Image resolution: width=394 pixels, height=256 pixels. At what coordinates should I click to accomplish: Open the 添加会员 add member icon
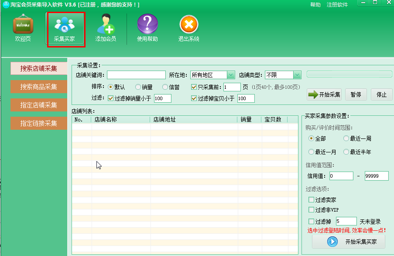coord(106,24)
